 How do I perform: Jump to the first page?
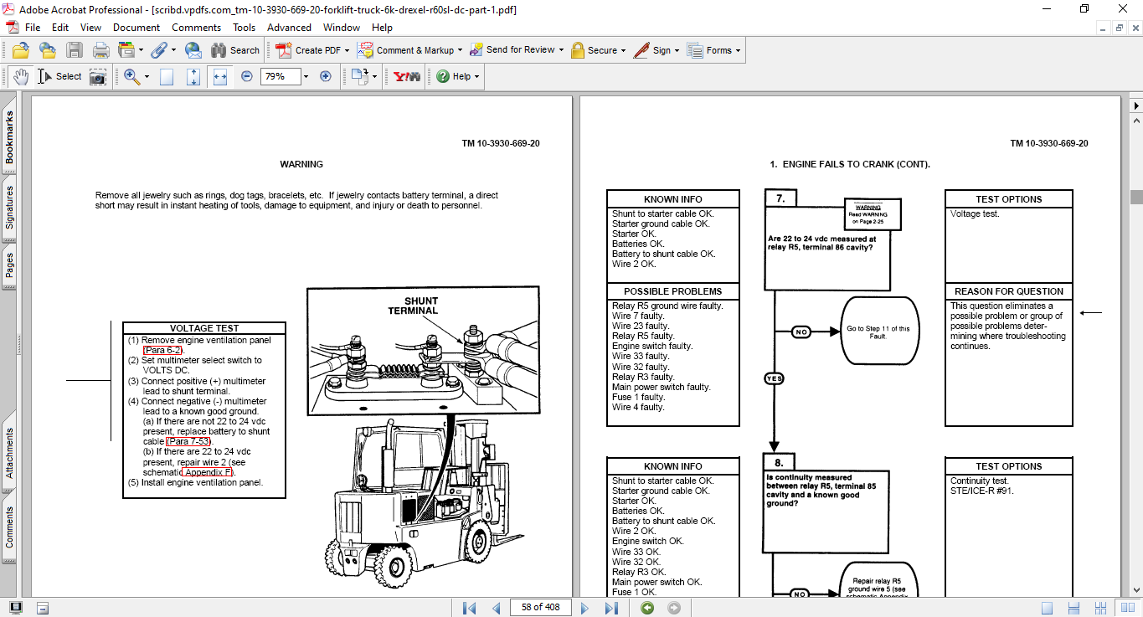pos(469,608)
